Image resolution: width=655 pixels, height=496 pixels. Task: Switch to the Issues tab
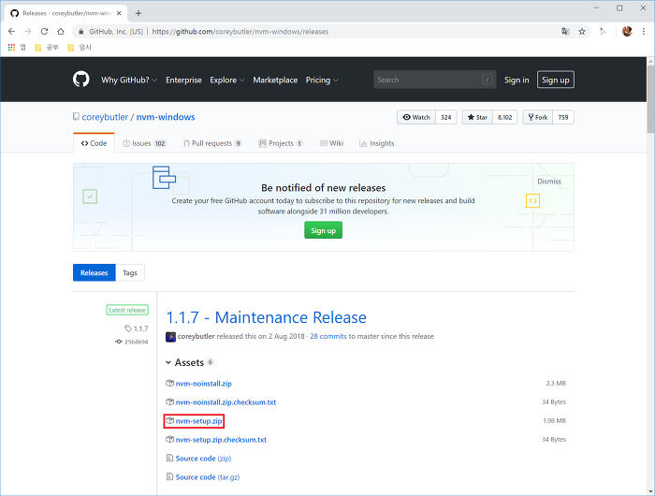(145, 143)
